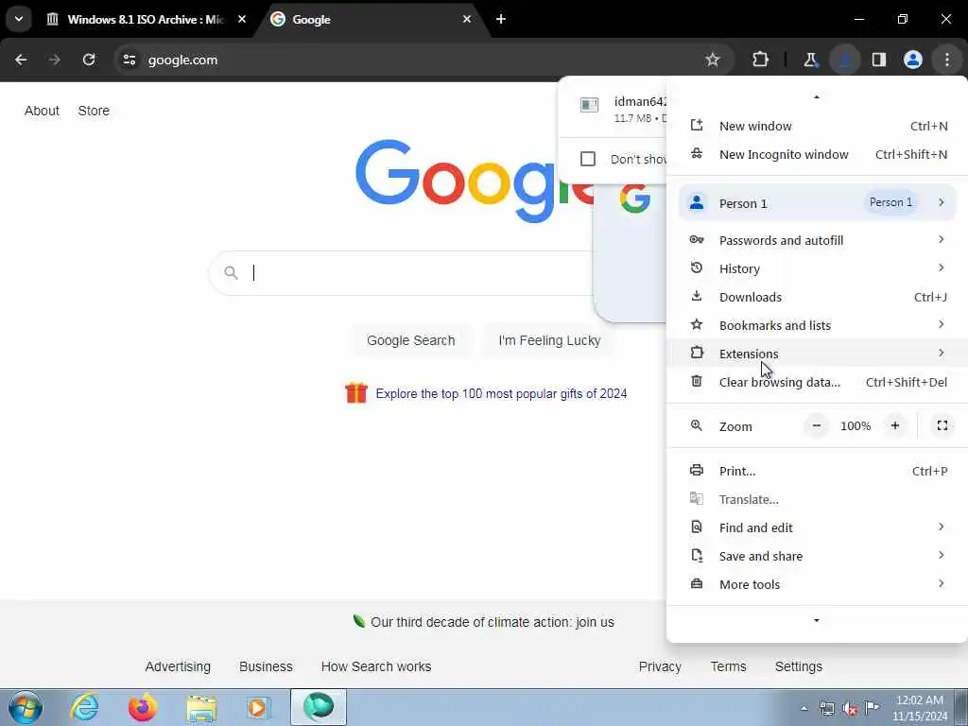Screen dimensions: 968x726
Task: Open Chrome Labs flask icon
Action: (x=810, y=60)
